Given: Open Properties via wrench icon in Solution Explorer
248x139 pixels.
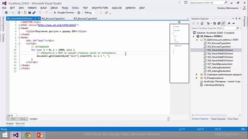Looking at the screenshot, I should click(x=229, y=23).
